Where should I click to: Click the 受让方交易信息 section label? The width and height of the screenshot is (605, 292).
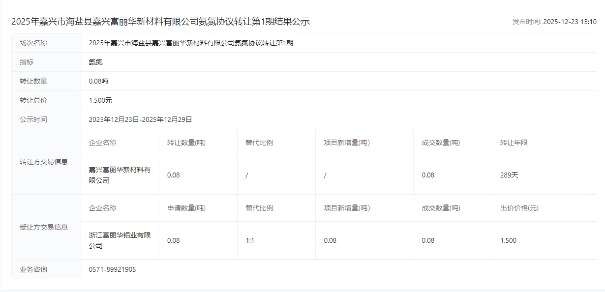coord(44,227)
